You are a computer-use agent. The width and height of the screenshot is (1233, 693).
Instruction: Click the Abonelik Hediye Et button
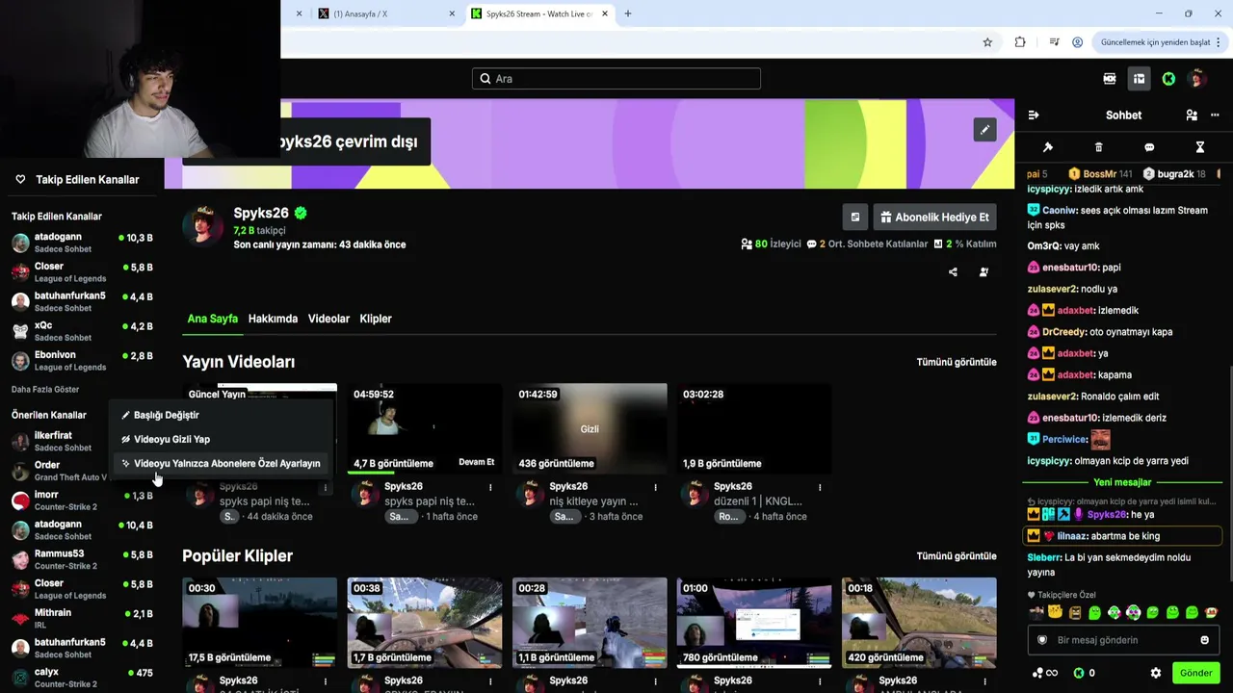click(x=934, y=218)
